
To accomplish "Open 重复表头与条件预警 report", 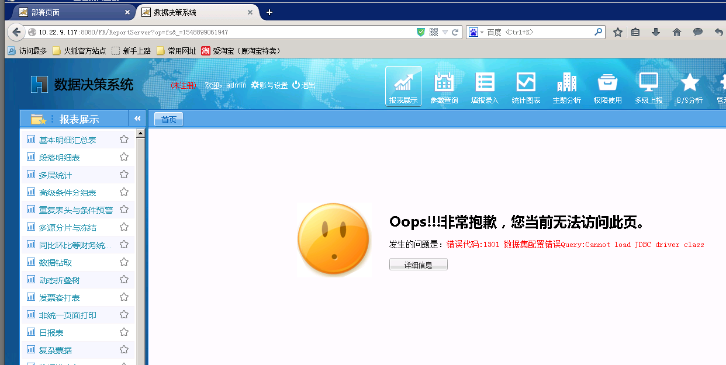I will [x=76, y=210].
